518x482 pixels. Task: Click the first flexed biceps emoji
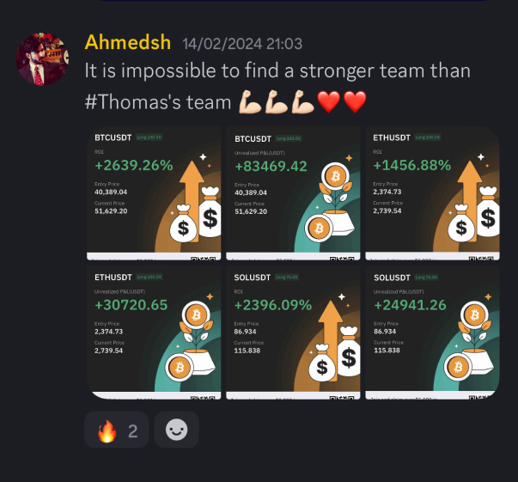[x=250, y=101]
